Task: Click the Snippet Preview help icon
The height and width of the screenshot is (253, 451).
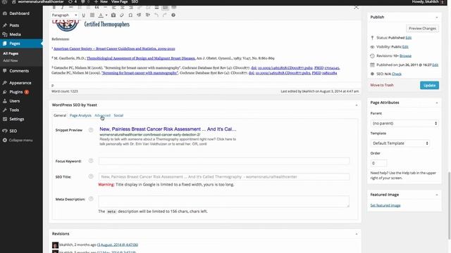Action: tap(91, 130)
